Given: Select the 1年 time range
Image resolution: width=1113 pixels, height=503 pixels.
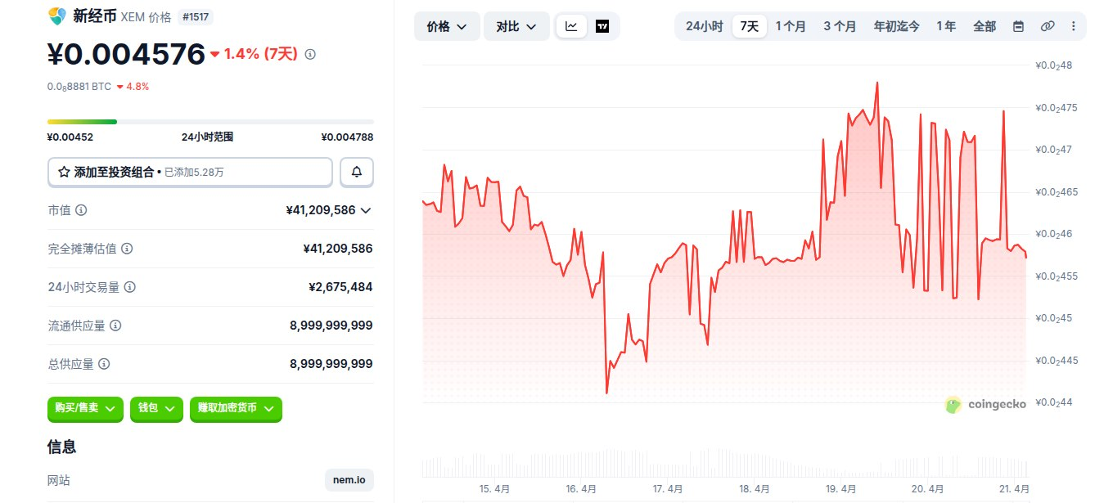Looking at the screenshot, I should point(946,26).
